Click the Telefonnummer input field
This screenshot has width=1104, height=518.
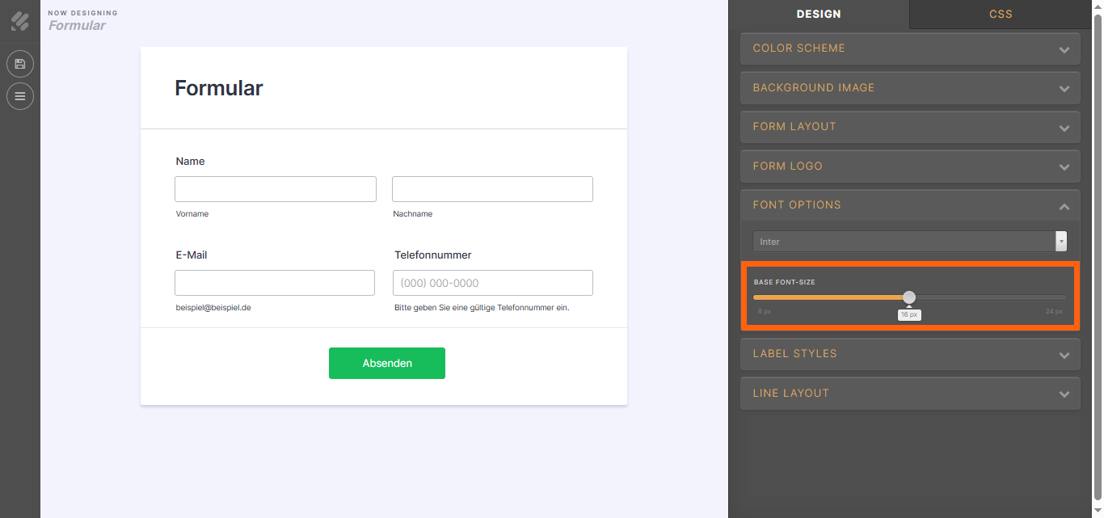[493, 283]
